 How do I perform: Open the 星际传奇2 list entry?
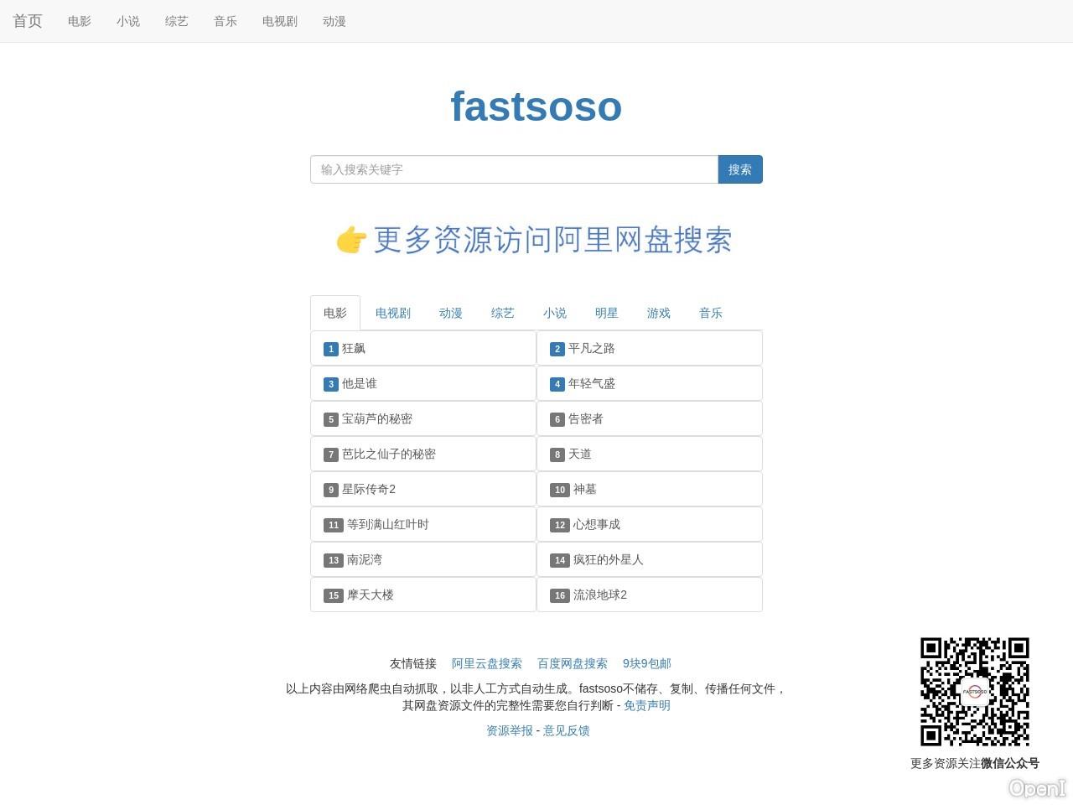click(369, 489)
